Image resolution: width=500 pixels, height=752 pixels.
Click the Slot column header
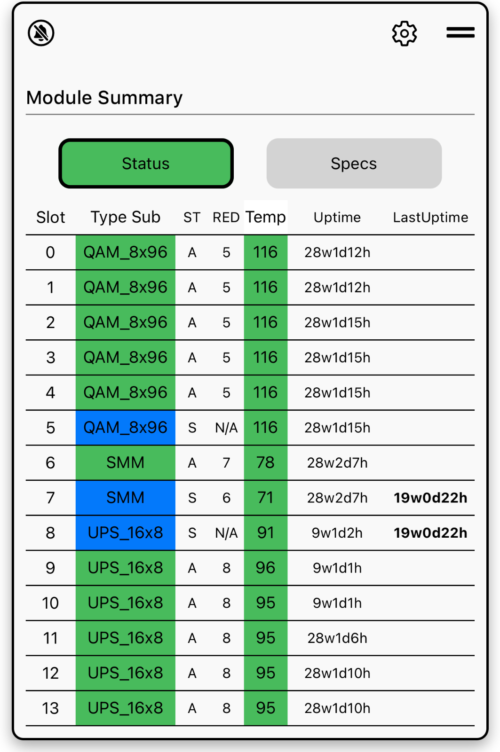pyautogui.click(x=50, y=217)
